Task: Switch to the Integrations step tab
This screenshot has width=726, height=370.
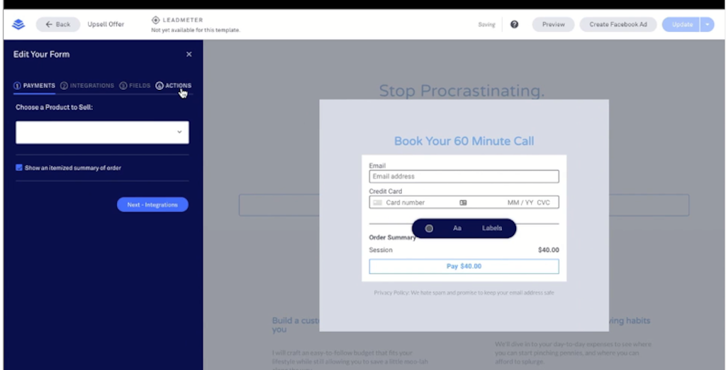Action: [87, 86]
